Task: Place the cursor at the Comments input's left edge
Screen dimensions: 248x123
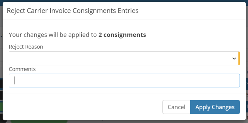Action: coord(11,81)
